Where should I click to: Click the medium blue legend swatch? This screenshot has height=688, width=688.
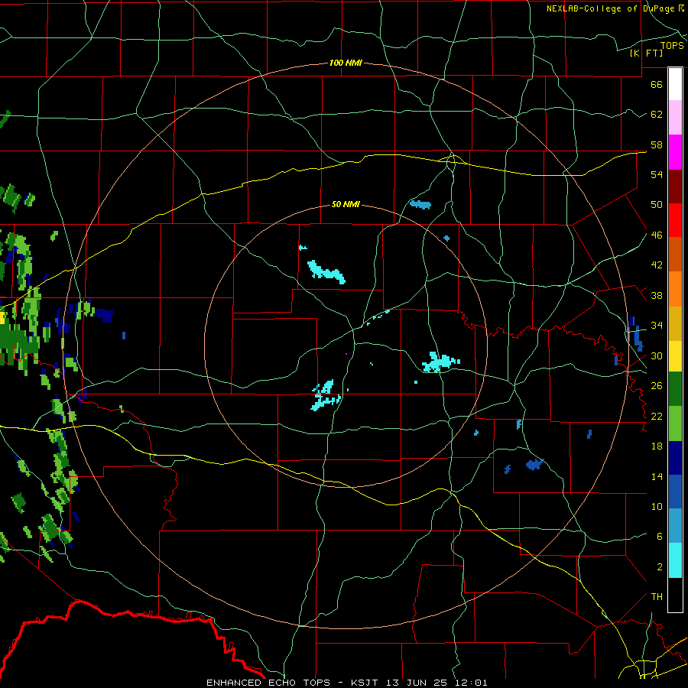(x=675, y=492)
